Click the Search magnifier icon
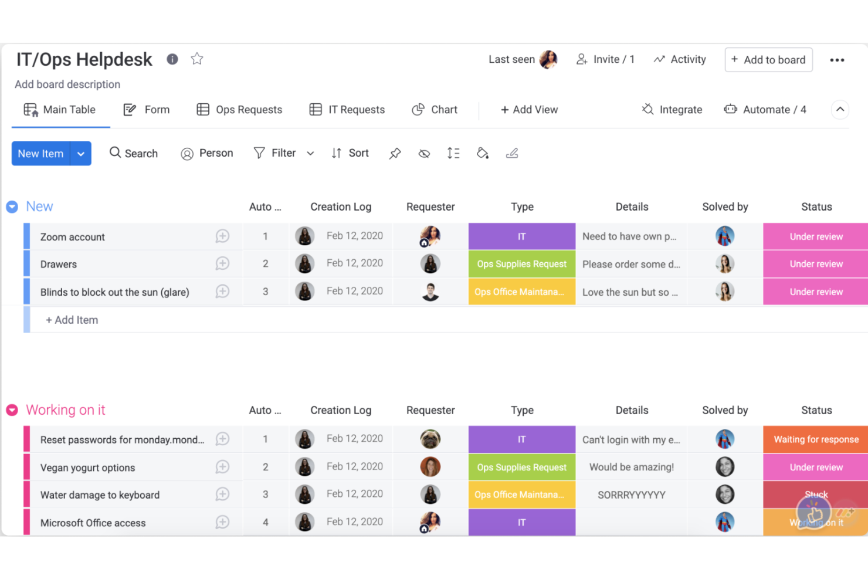Screen dimensions: 868x579 [115, 153]
